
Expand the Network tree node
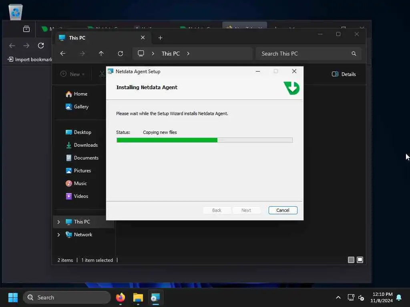coord(58,235)
